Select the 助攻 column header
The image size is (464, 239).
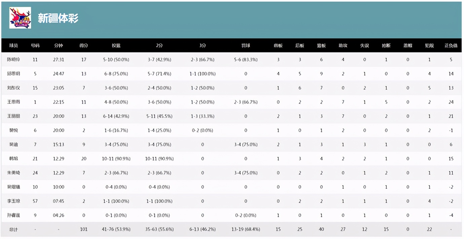click(343, 46)
